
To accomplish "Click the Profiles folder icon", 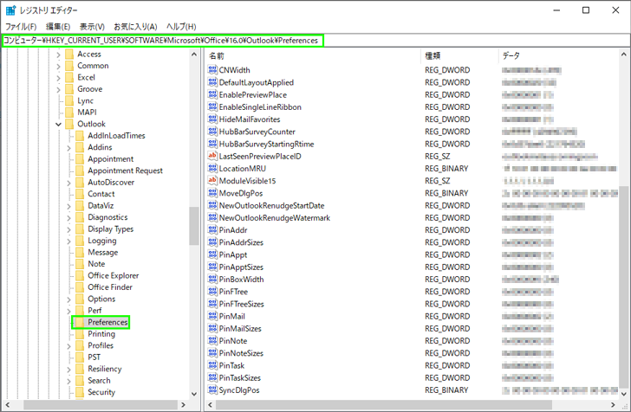I will (x=80, y=345).
